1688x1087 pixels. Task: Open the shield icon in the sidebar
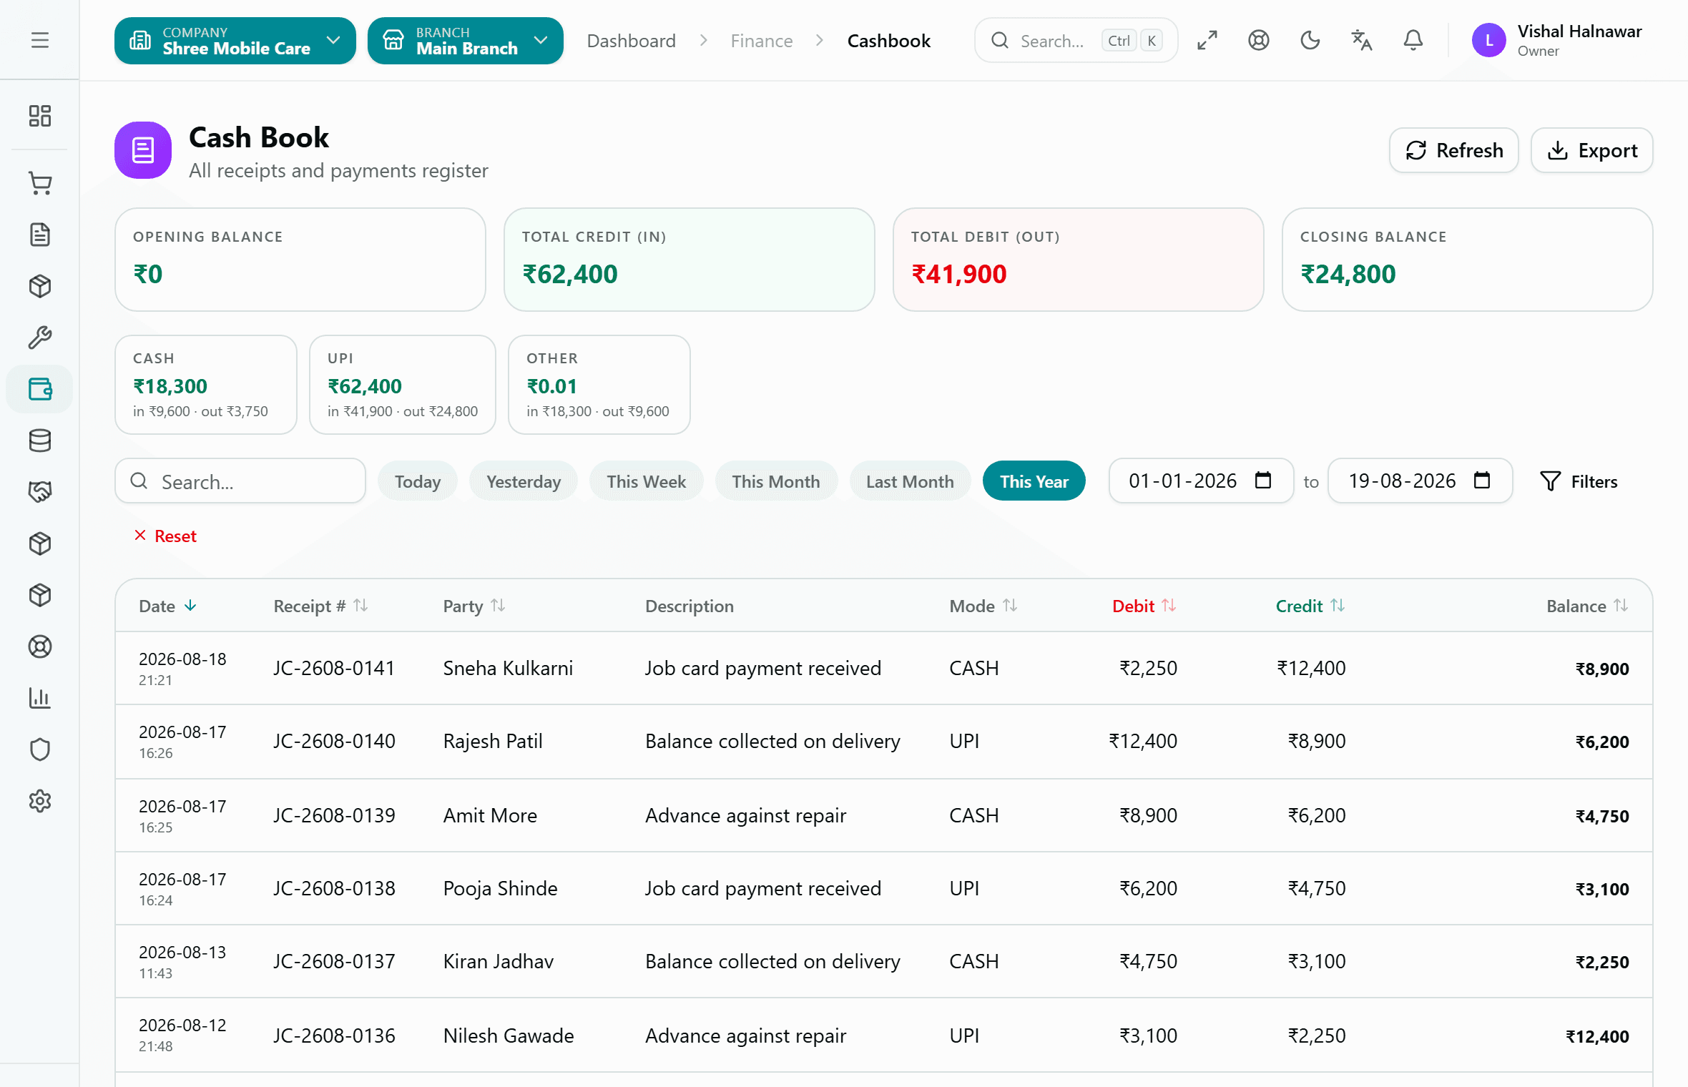pos(40,749)
